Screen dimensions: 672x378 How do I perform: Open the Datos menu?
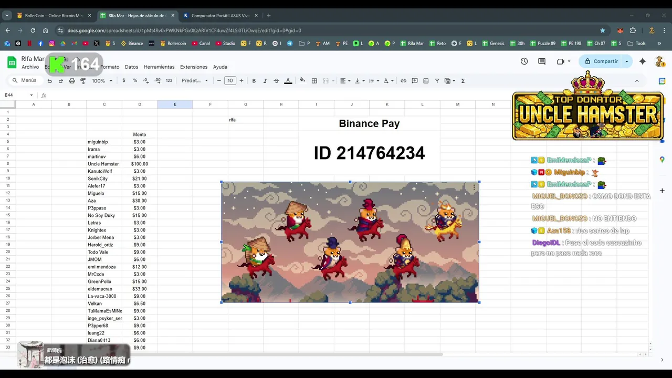tap(132, 67)
